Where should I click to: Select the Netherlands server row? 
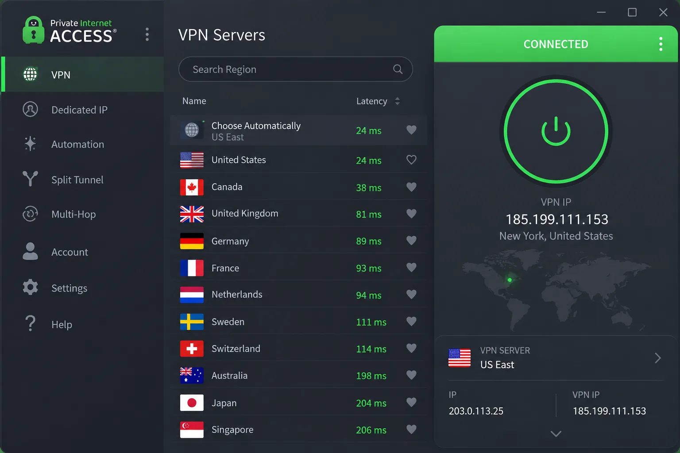tap(299, 295)
